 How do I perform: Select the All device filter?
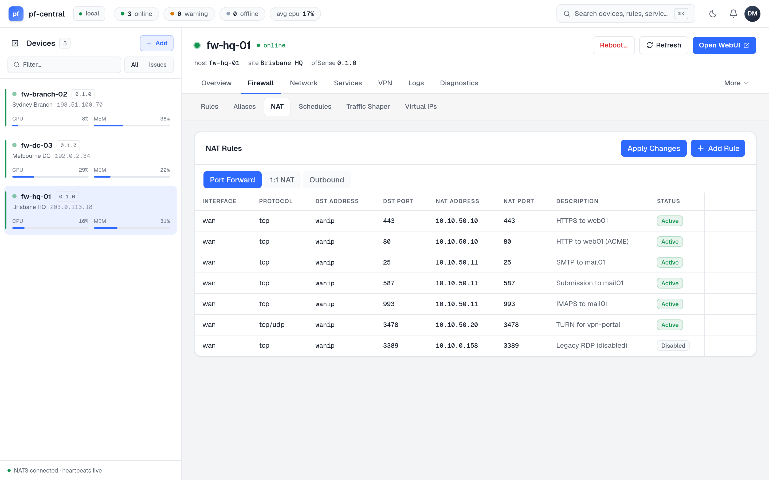point(135,65)
